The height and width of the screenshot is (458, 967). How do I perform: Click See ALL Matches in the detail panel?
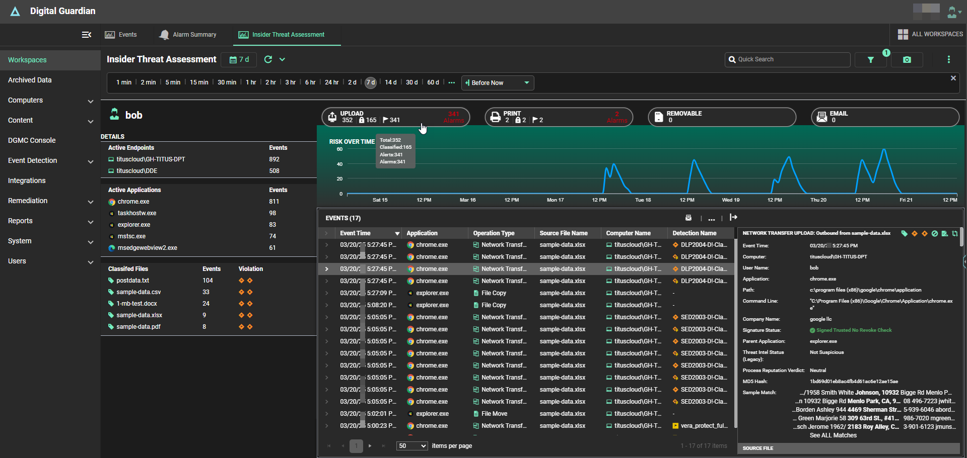pos(833,435)
